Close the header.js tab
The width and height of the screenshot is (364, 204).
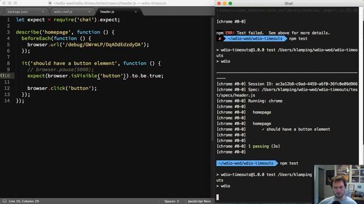point(135,11)
